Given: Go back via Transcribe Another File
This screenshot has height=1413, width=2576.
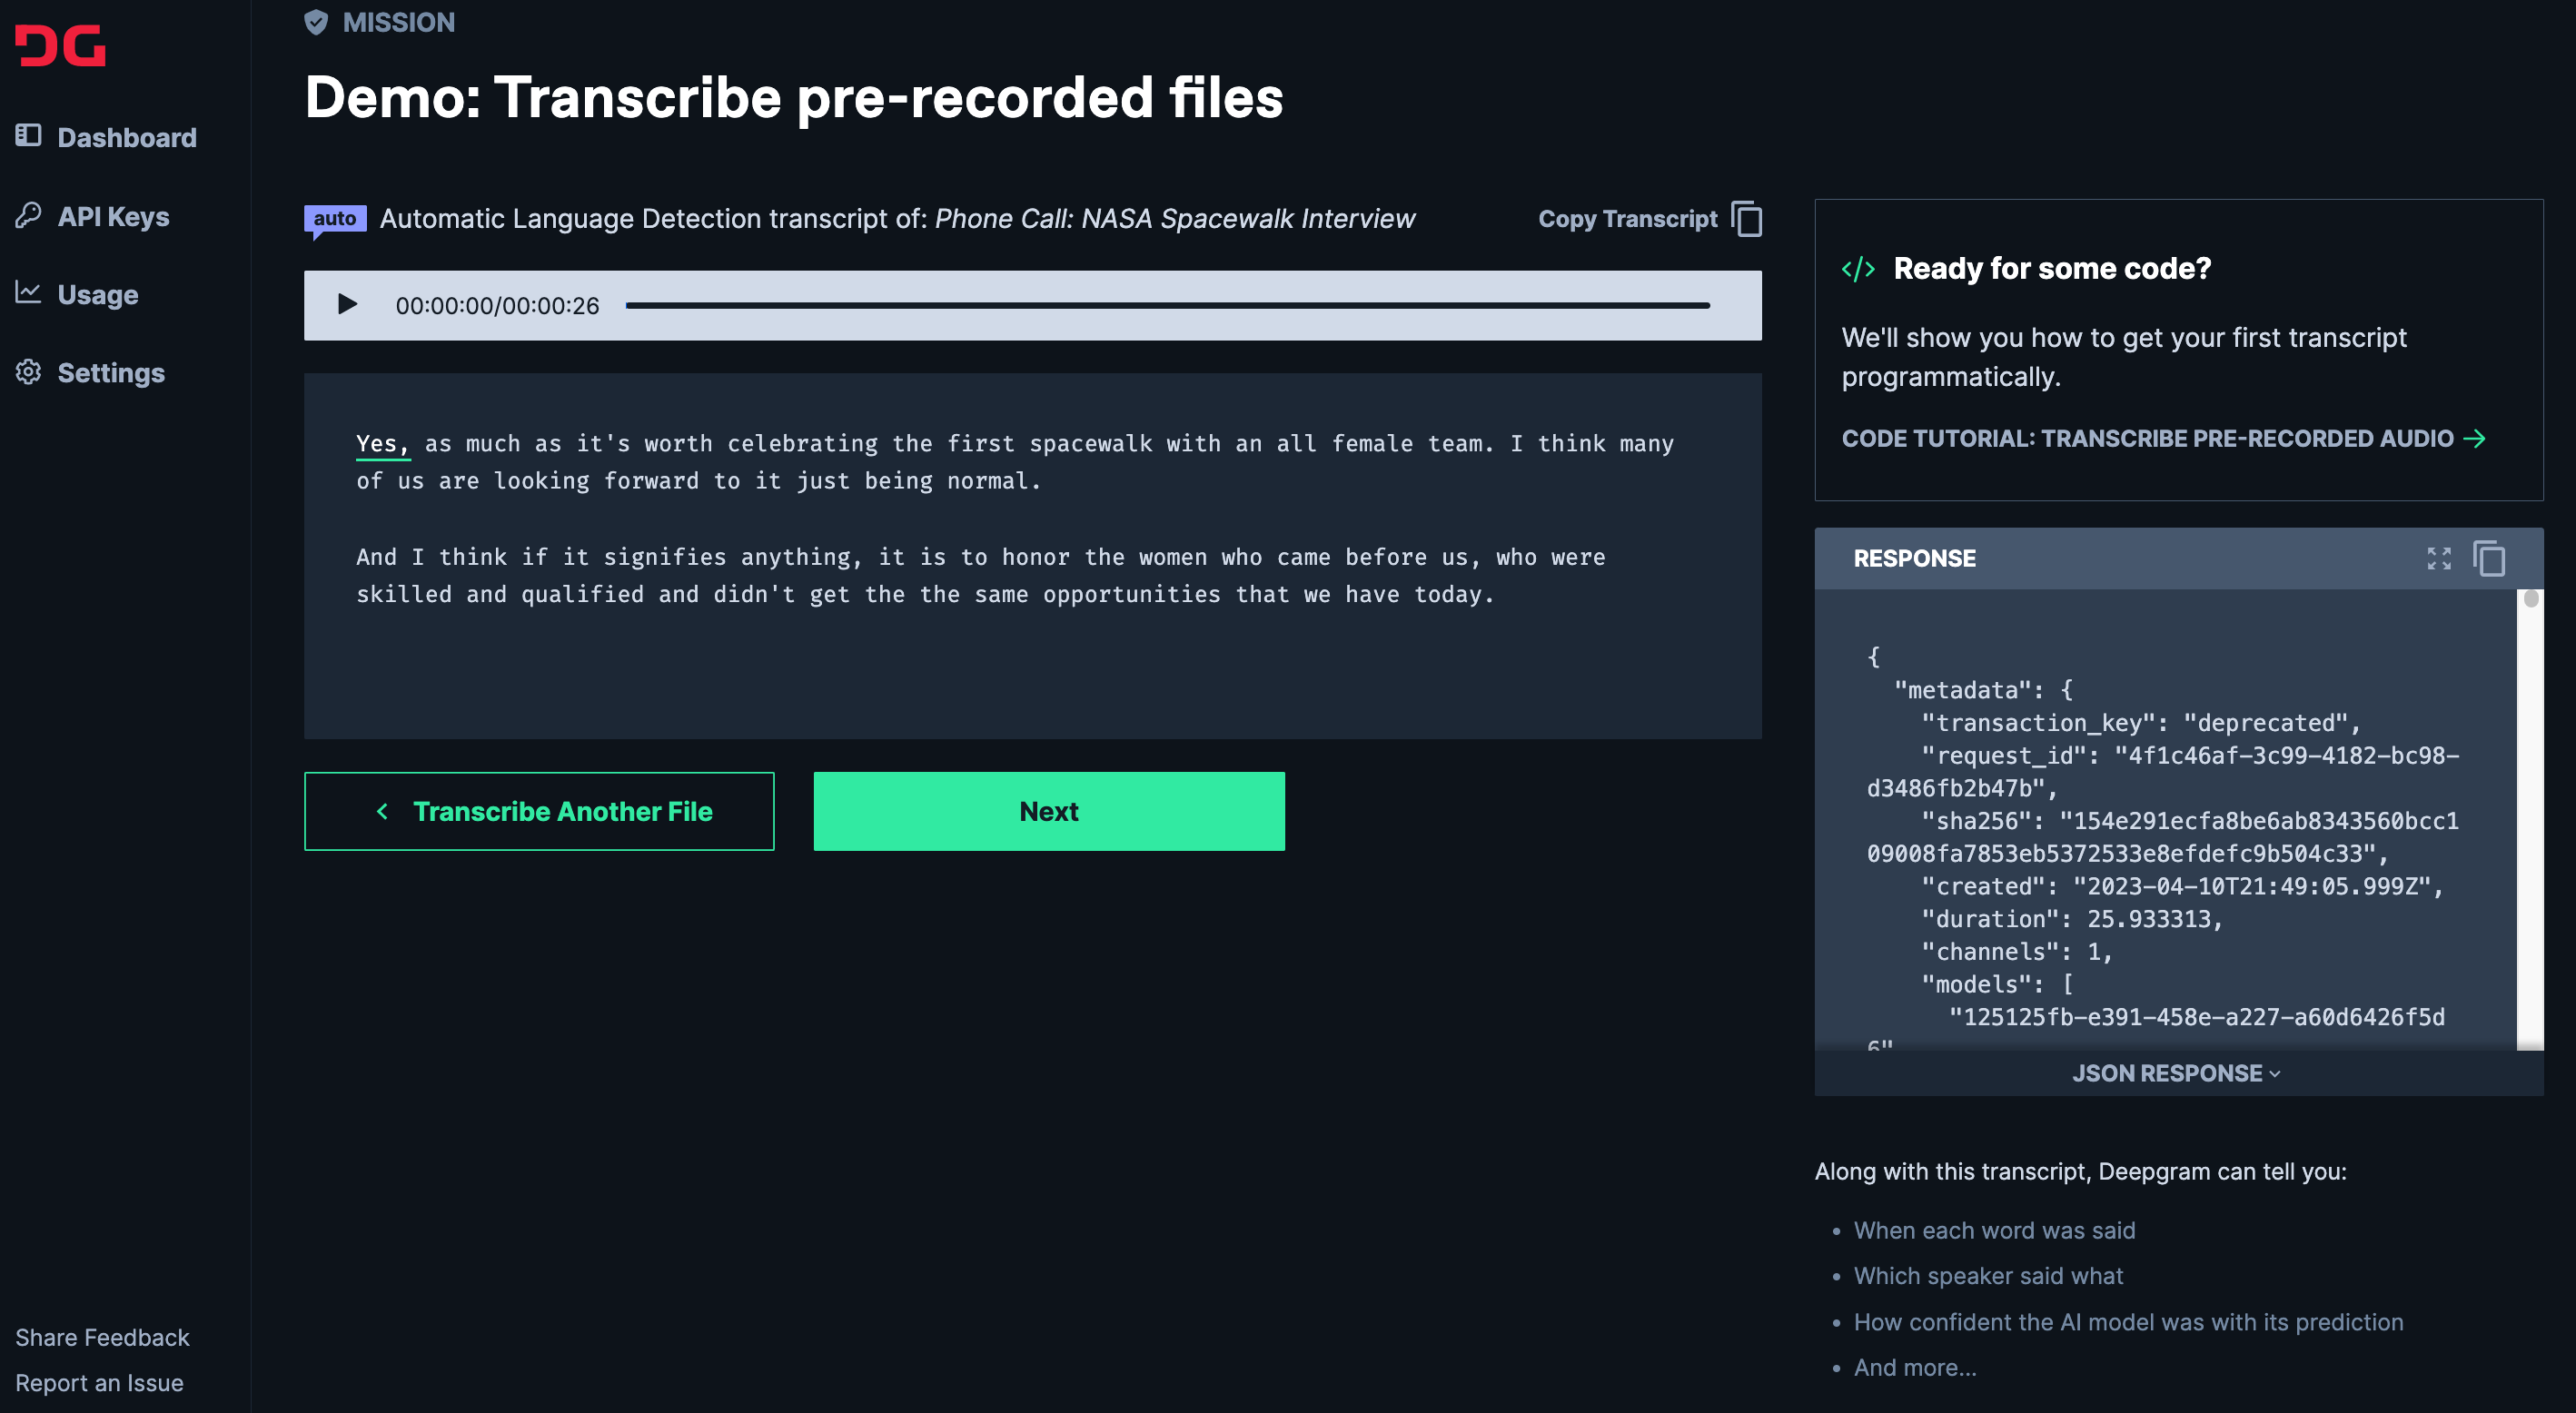Looking at the screenshot, I should pyautogui.click(x=539, y=811).
